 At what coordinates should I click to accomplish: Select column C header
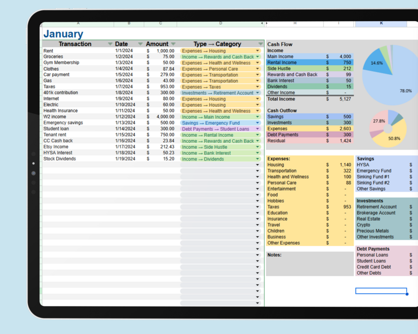pyautogui.click(x=161, y=24)
